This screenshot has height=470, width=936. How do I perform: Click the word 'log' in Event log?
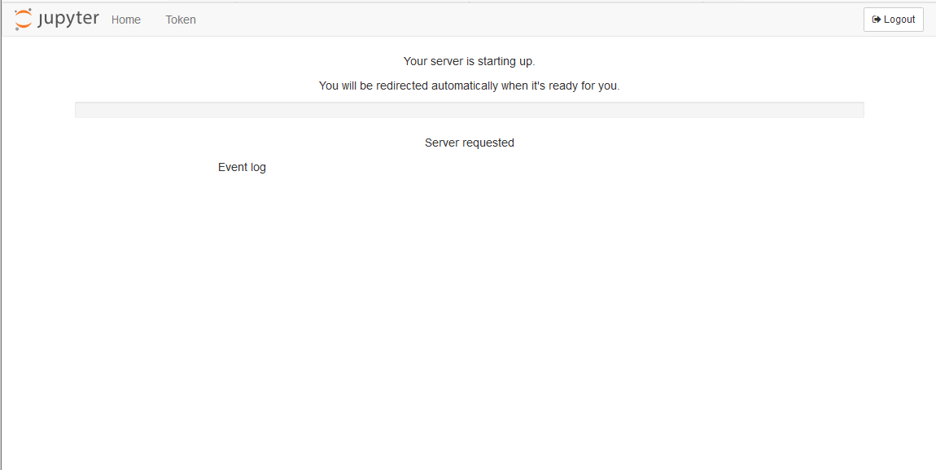click(257, 167)
